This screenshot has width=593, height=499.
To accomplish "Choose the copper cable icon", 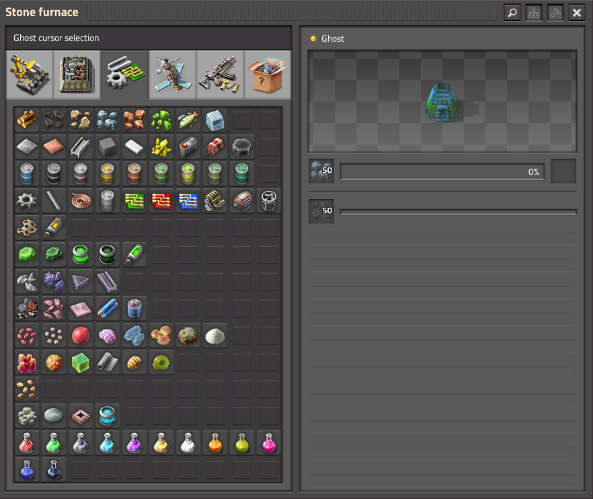I will click(81, 201).
